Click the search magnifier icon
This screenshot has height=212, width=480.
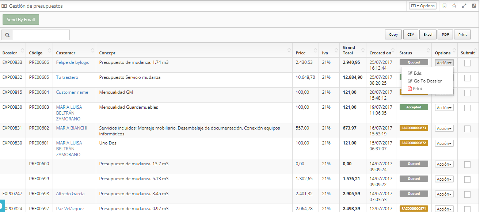pos(7,35)
